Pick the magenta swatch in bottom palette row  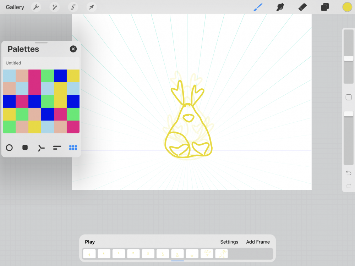[73, 127]
